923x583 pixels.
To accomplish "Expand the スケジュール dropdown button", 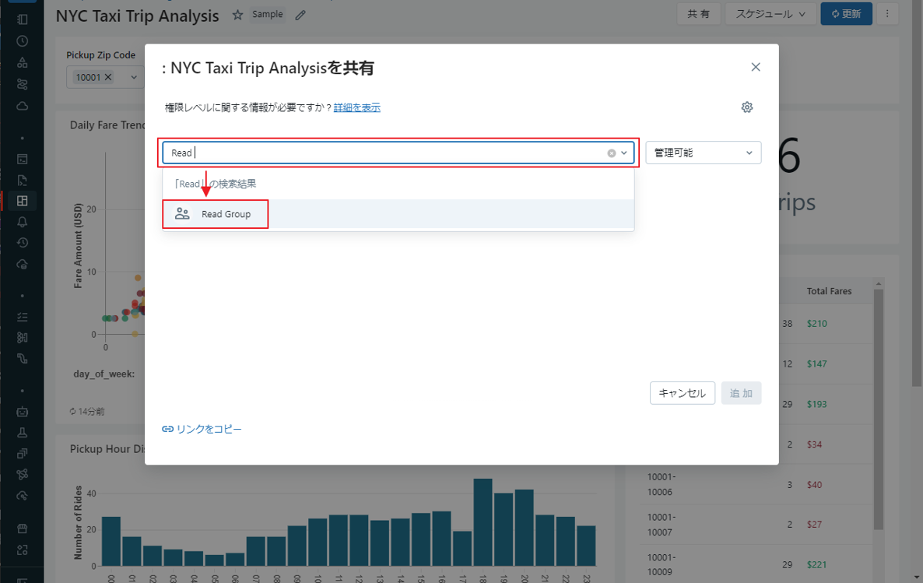I will click(x=770, y=14).
